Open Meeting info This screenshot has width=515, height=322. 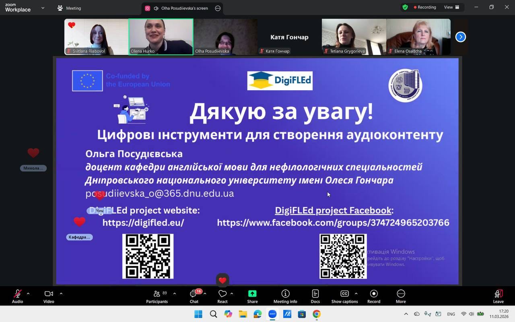click(285, 297)
